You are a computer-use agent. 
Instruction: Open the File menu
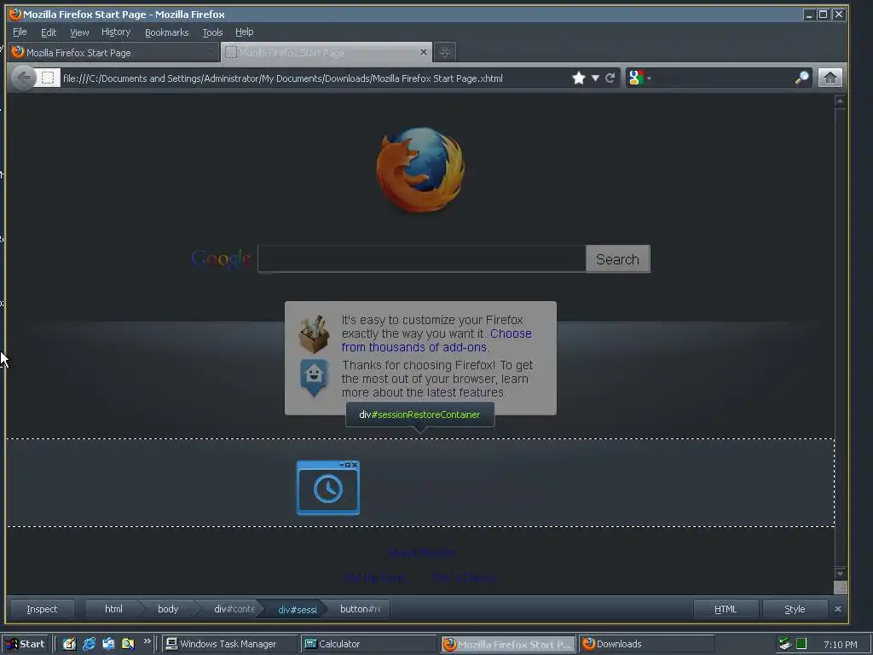tap(20, 32)
